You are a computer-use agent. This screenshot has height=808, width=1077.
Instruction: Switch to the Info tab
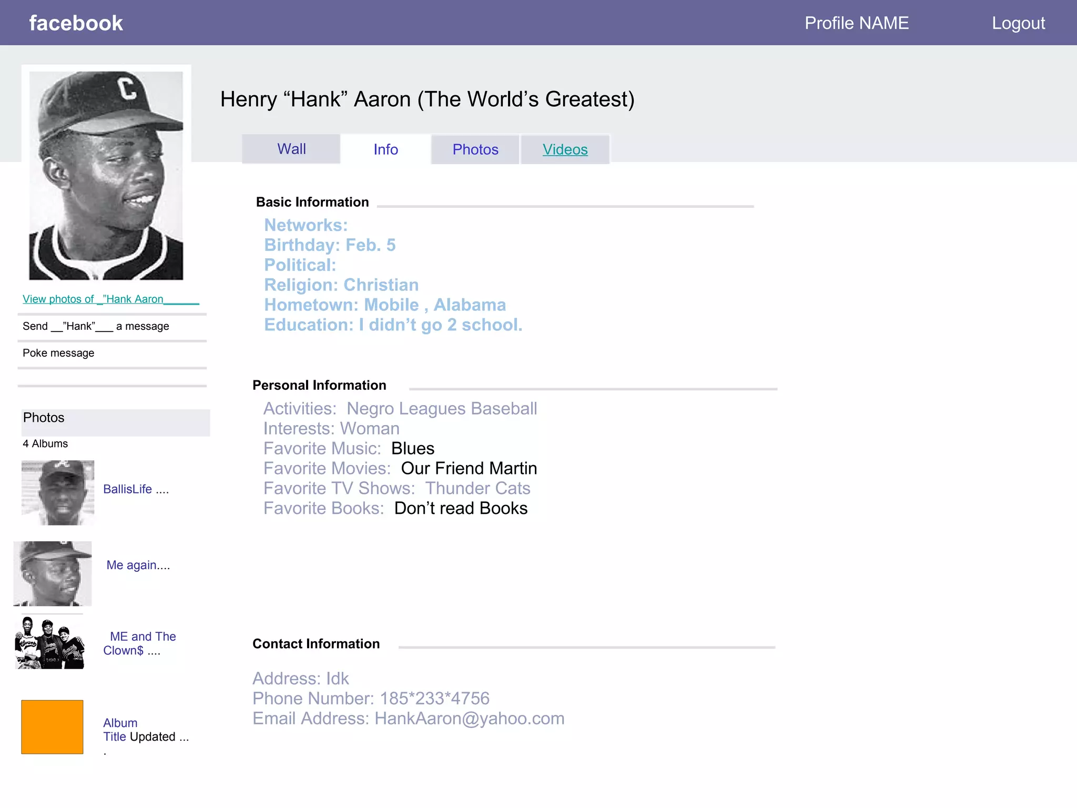tap(385, 150)
